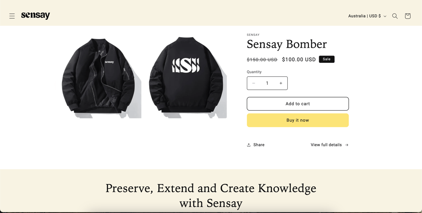Image resolution: width=422 pixels, height=213 pixels.
Task: Open the back view bomber jacket image
Action: 187,78
